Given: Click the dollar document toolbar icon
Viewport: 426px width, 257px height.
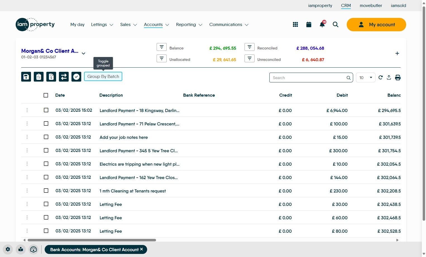Looking at the screenshot, I should click(51, 77).
